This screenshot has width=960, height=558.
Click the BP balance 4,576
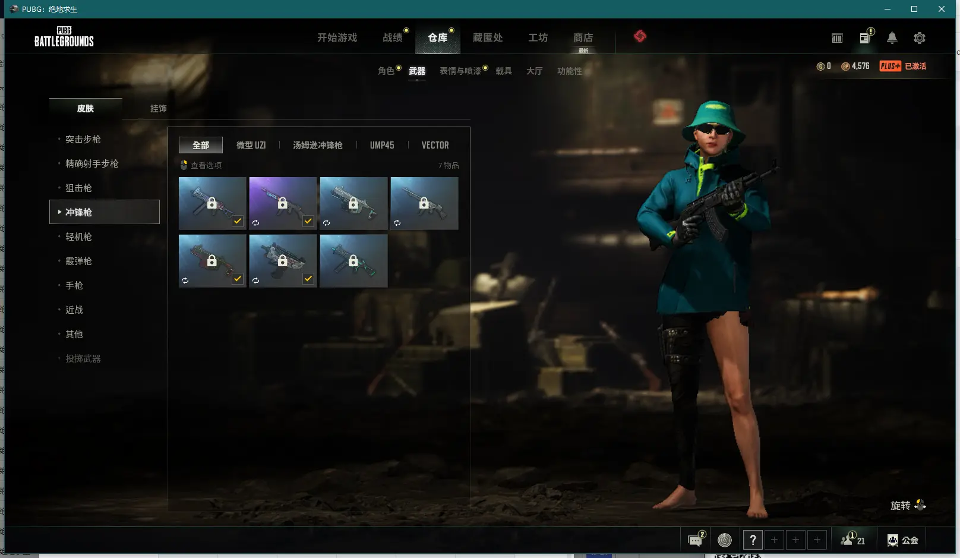pyautogui.click(x=855, y=67)
